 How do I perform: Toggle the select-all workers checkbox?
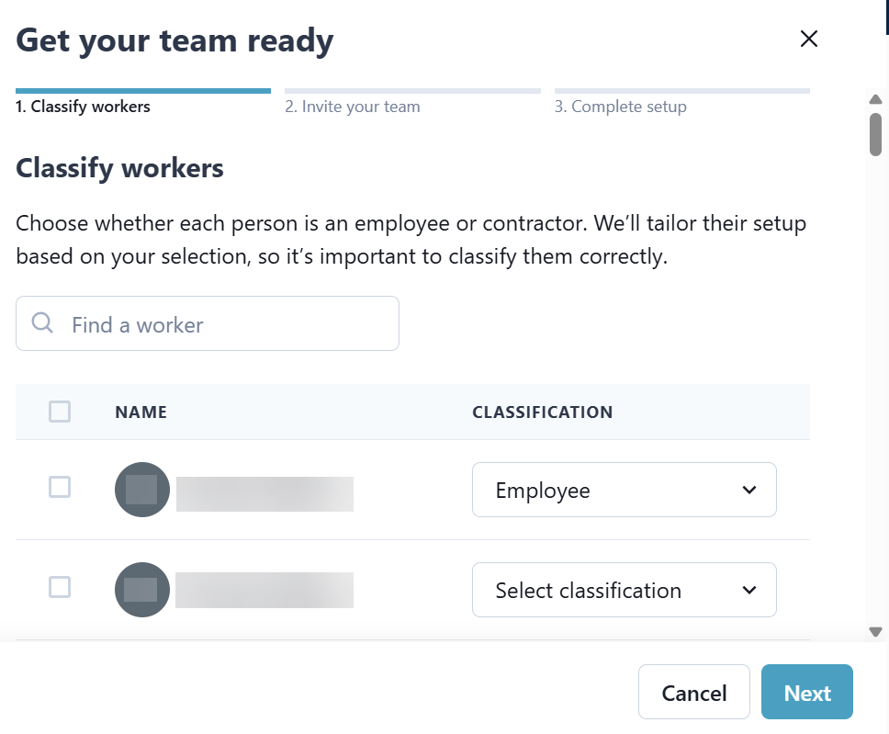pyautogui.click(x=60, y=412)
